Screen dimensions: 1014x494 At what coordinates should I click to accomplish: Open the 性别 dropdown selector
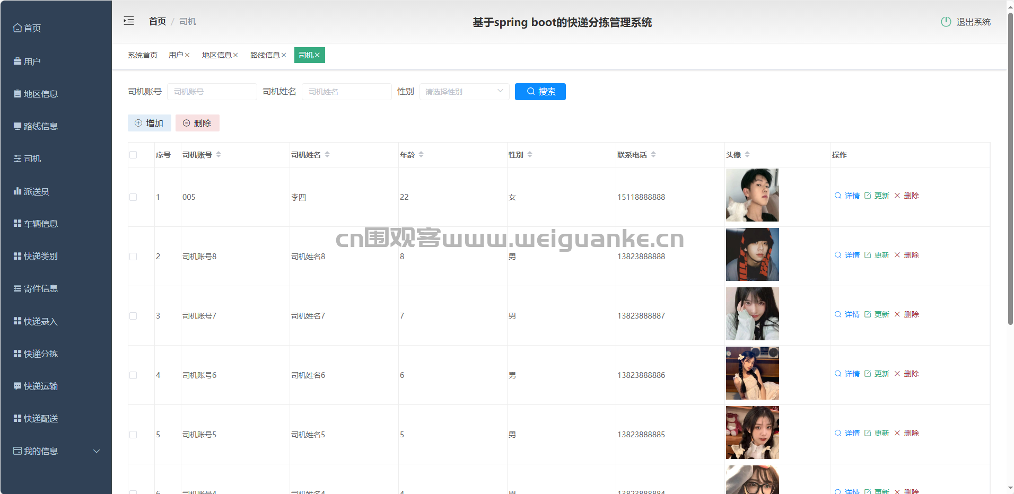[x=464, y=92]
